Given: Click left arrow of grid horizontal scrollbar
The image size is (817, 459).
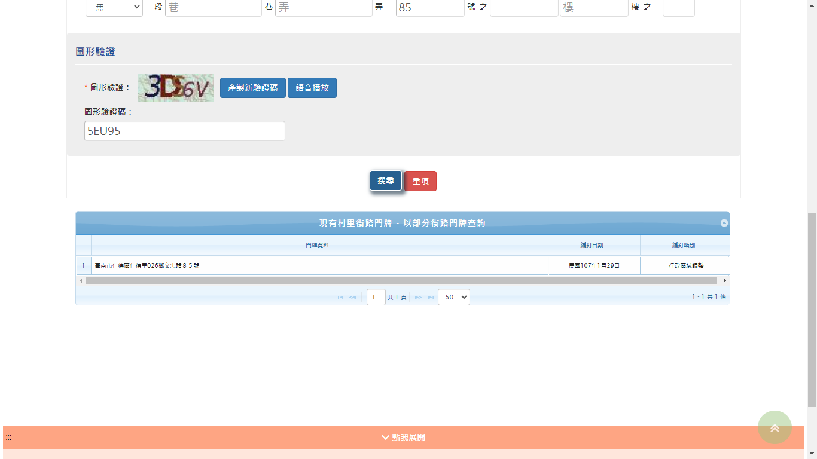Looking at the screenshot, I should (81, 280).
